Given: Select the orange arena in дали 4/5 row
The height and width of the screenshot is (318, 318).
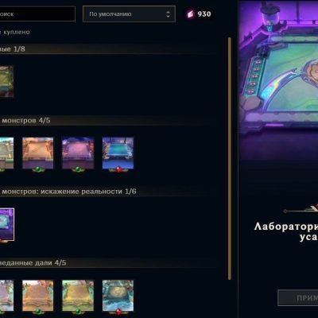Looking at the screenshot, I should [x=37, y=296].
